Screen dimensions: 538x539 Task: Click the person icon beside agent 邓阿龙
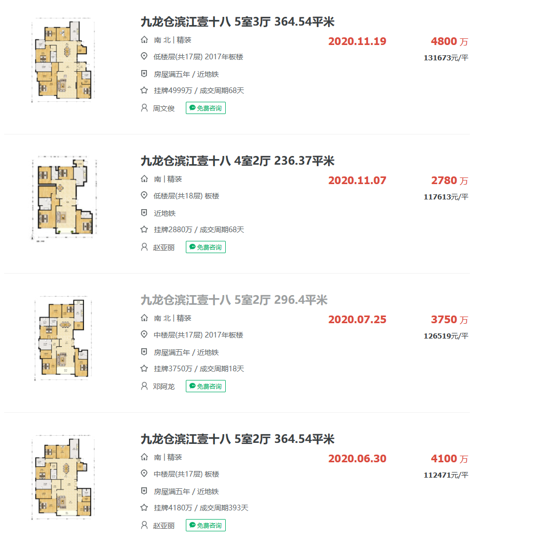(144, 387)
